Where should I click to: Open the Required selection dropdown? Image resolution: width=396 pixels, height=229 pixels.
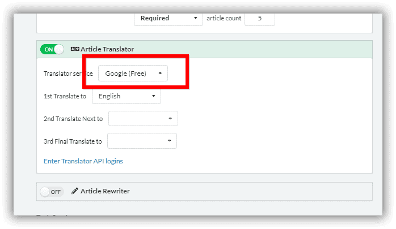(x=168, y=18)
